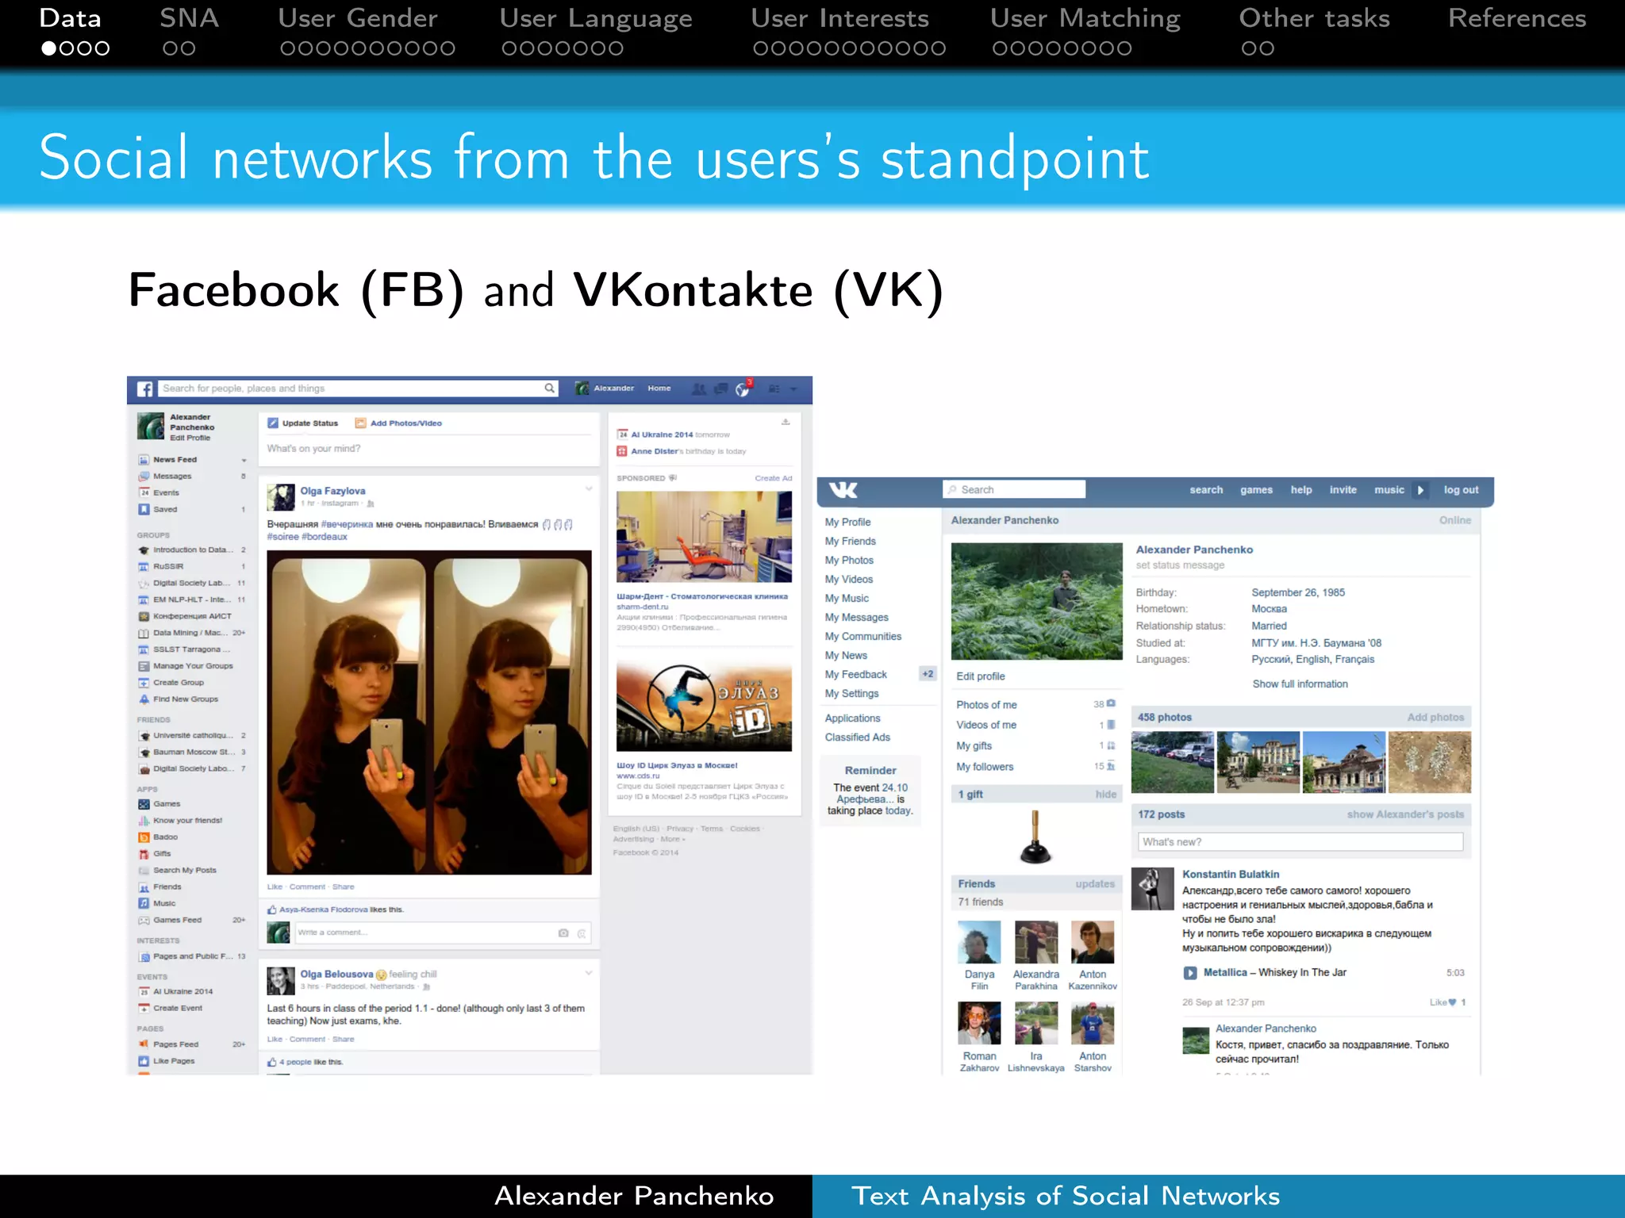
Task: Open Facebook account dropdown arrow in top bar
Action: point(794,389)
